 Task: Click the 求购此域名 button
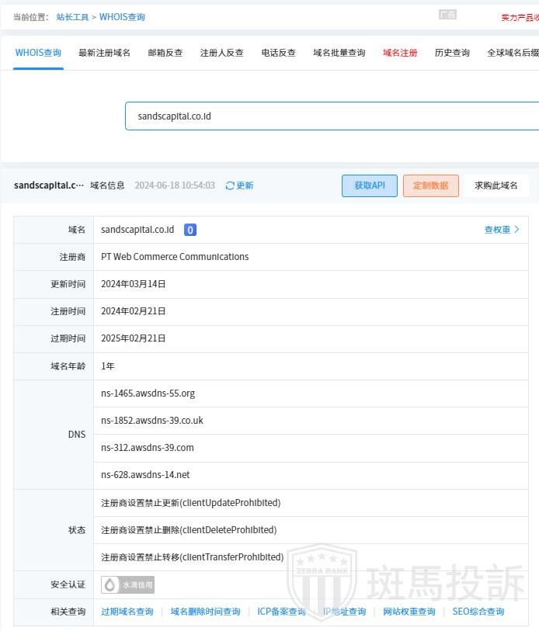coord(496,185)
